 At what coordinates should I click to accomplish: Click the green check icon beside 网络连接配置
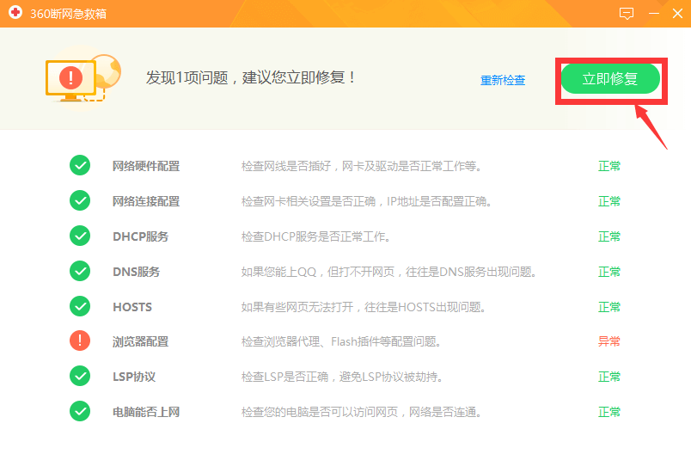point(80,201)
